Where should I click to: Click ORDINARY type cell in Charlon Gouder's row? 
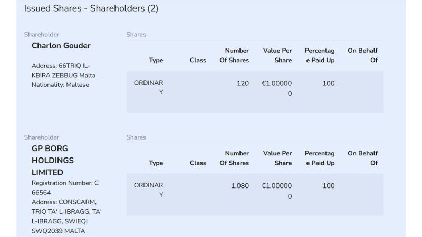[149, 87]
